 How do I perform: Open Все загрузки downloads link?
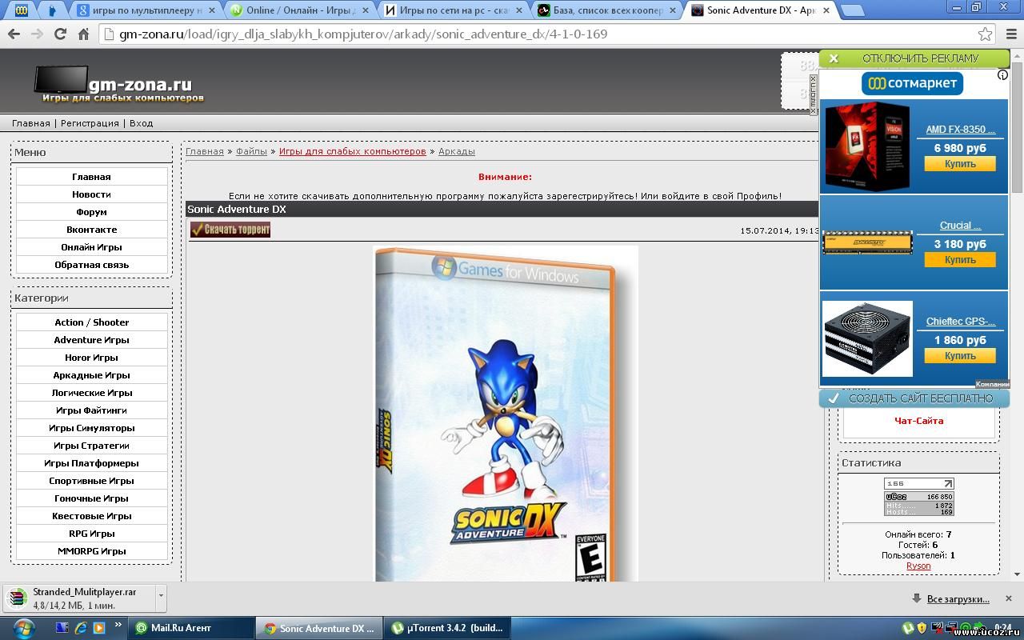point(958,598)
